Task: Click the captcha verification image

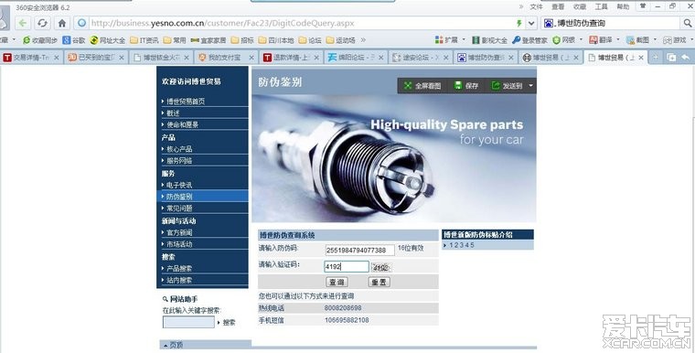Action: coord(381,267)
